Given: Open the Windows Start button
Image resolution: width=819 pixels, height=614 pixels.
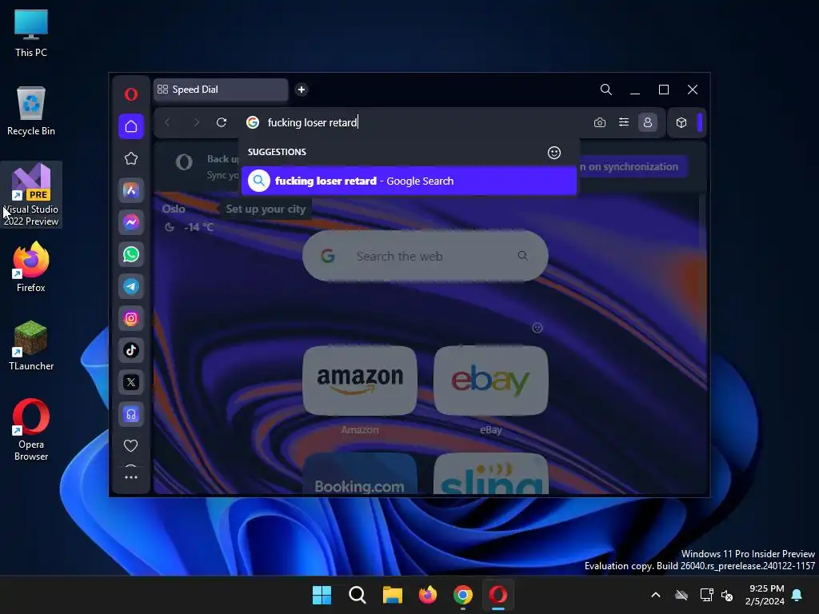Looking at the screenshot, I should pos(322,595).
